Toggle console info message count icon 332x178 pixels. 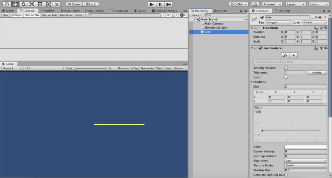[166, 15]
